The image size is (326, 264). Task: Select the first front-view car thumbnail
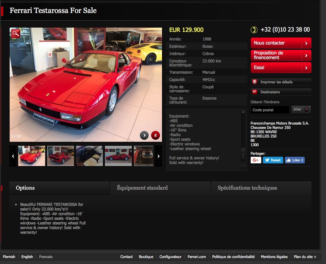tap(32, 156)
